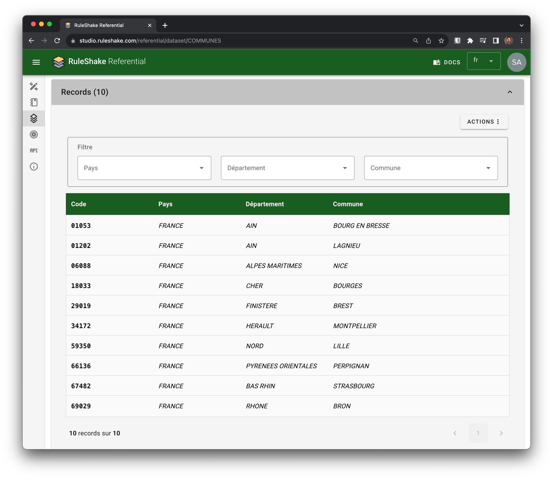The image size is (553, 479).
Task: Open the Pays filter dropdown
Action: [x=144, y=168]
